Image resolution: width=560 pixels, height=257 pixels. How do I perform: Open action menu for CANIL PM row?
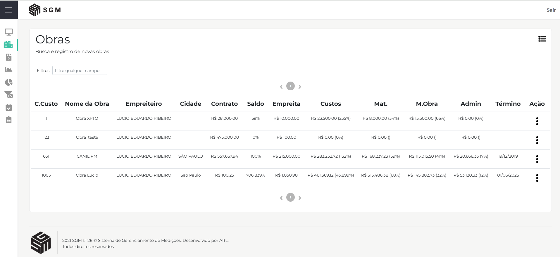[x=537, y=159]
